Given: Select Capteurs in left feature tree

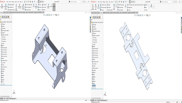Looking at the screenshot, I should (3, 26).
